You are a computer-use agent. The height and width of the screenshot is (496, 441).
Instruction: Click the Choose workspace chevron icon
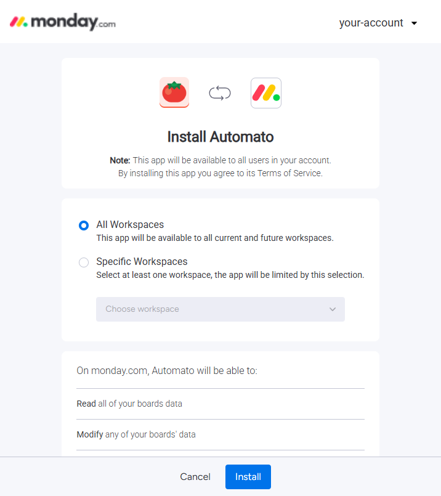[x=333, y=309]
